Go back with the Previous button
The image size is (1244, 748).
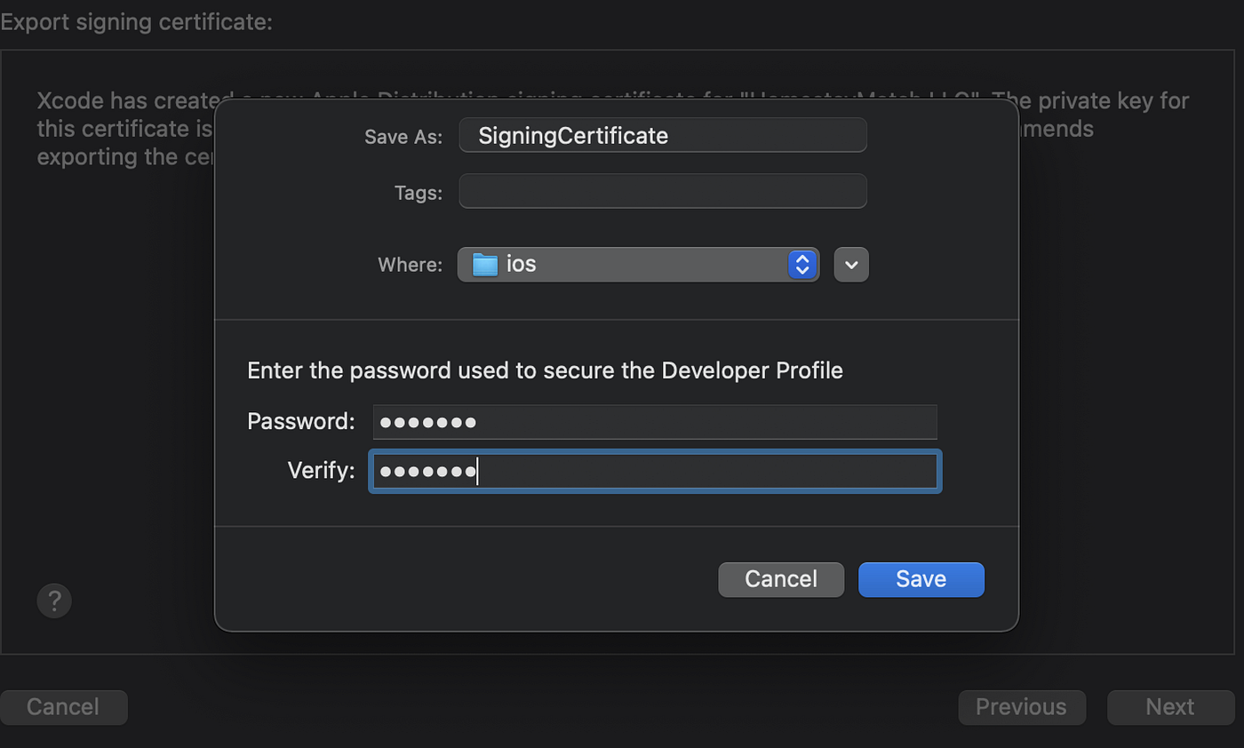pyautogui.click(x=1021, y=707)
